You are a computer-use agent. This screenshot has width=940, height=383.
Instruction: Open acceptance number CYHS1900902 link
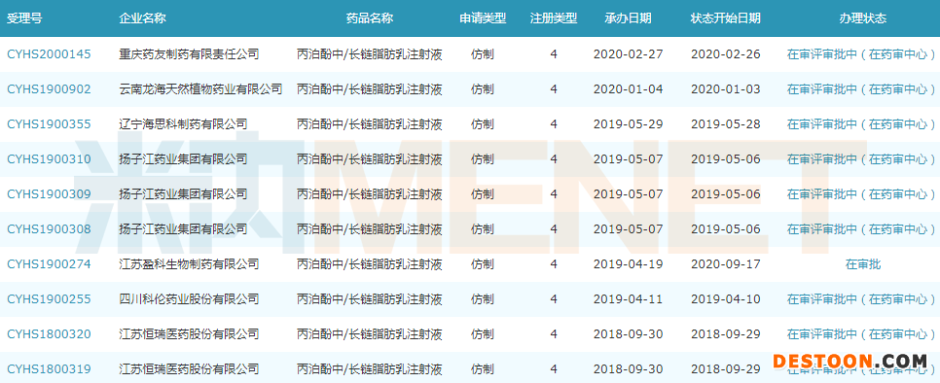[x=50, y=89]
